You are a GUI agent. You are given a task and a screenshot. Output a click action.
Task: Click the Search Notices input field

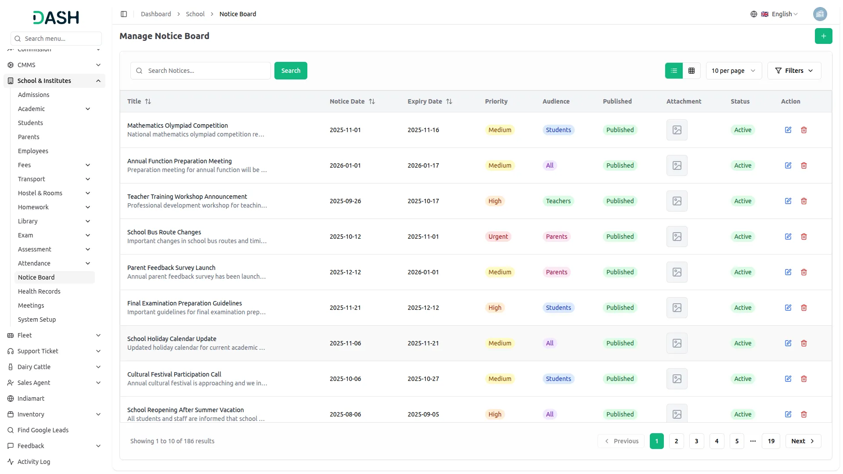click(x=206, y=71)
